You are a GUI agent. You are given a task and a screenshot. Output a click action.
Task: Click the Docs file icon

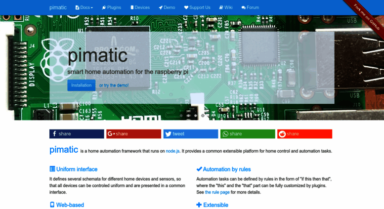pos(77,7)
